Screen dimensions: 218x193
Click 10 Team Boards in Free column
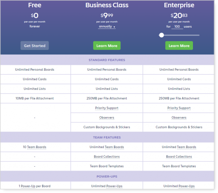click(35, 147)
